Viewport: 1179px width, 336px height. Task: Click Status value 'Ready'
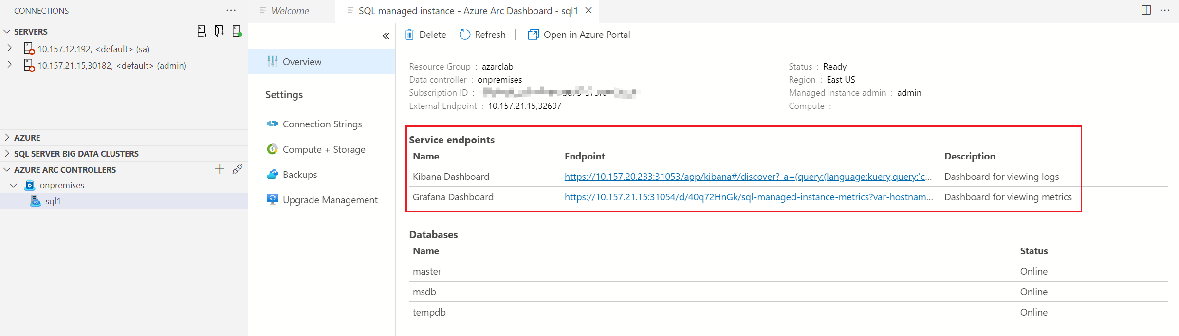[x=835, y=66]
